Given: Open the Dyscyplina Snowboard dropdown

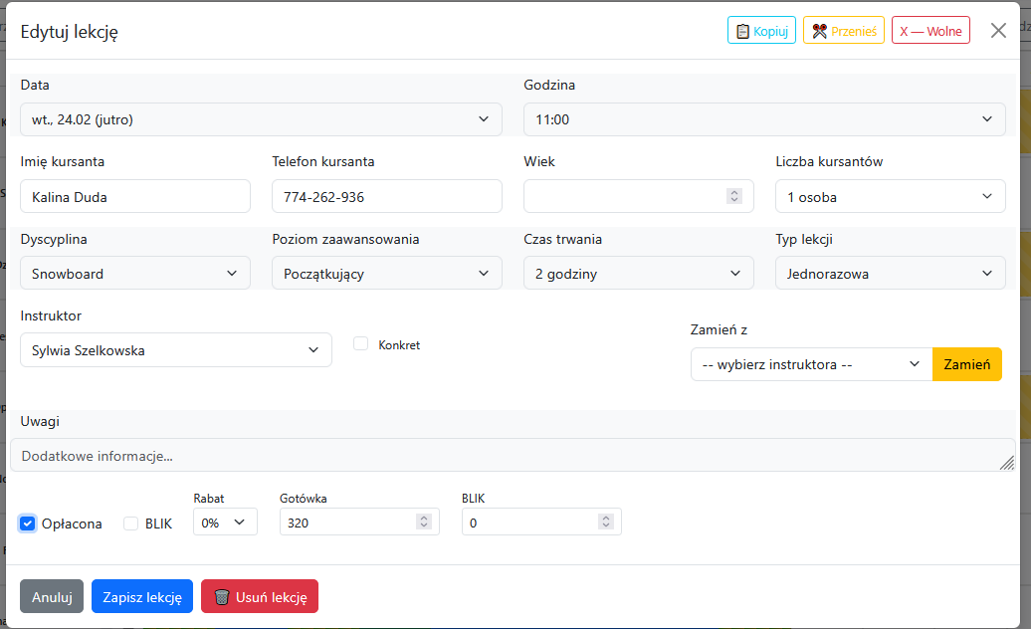Looking at the screenshot, I should 135,274.
